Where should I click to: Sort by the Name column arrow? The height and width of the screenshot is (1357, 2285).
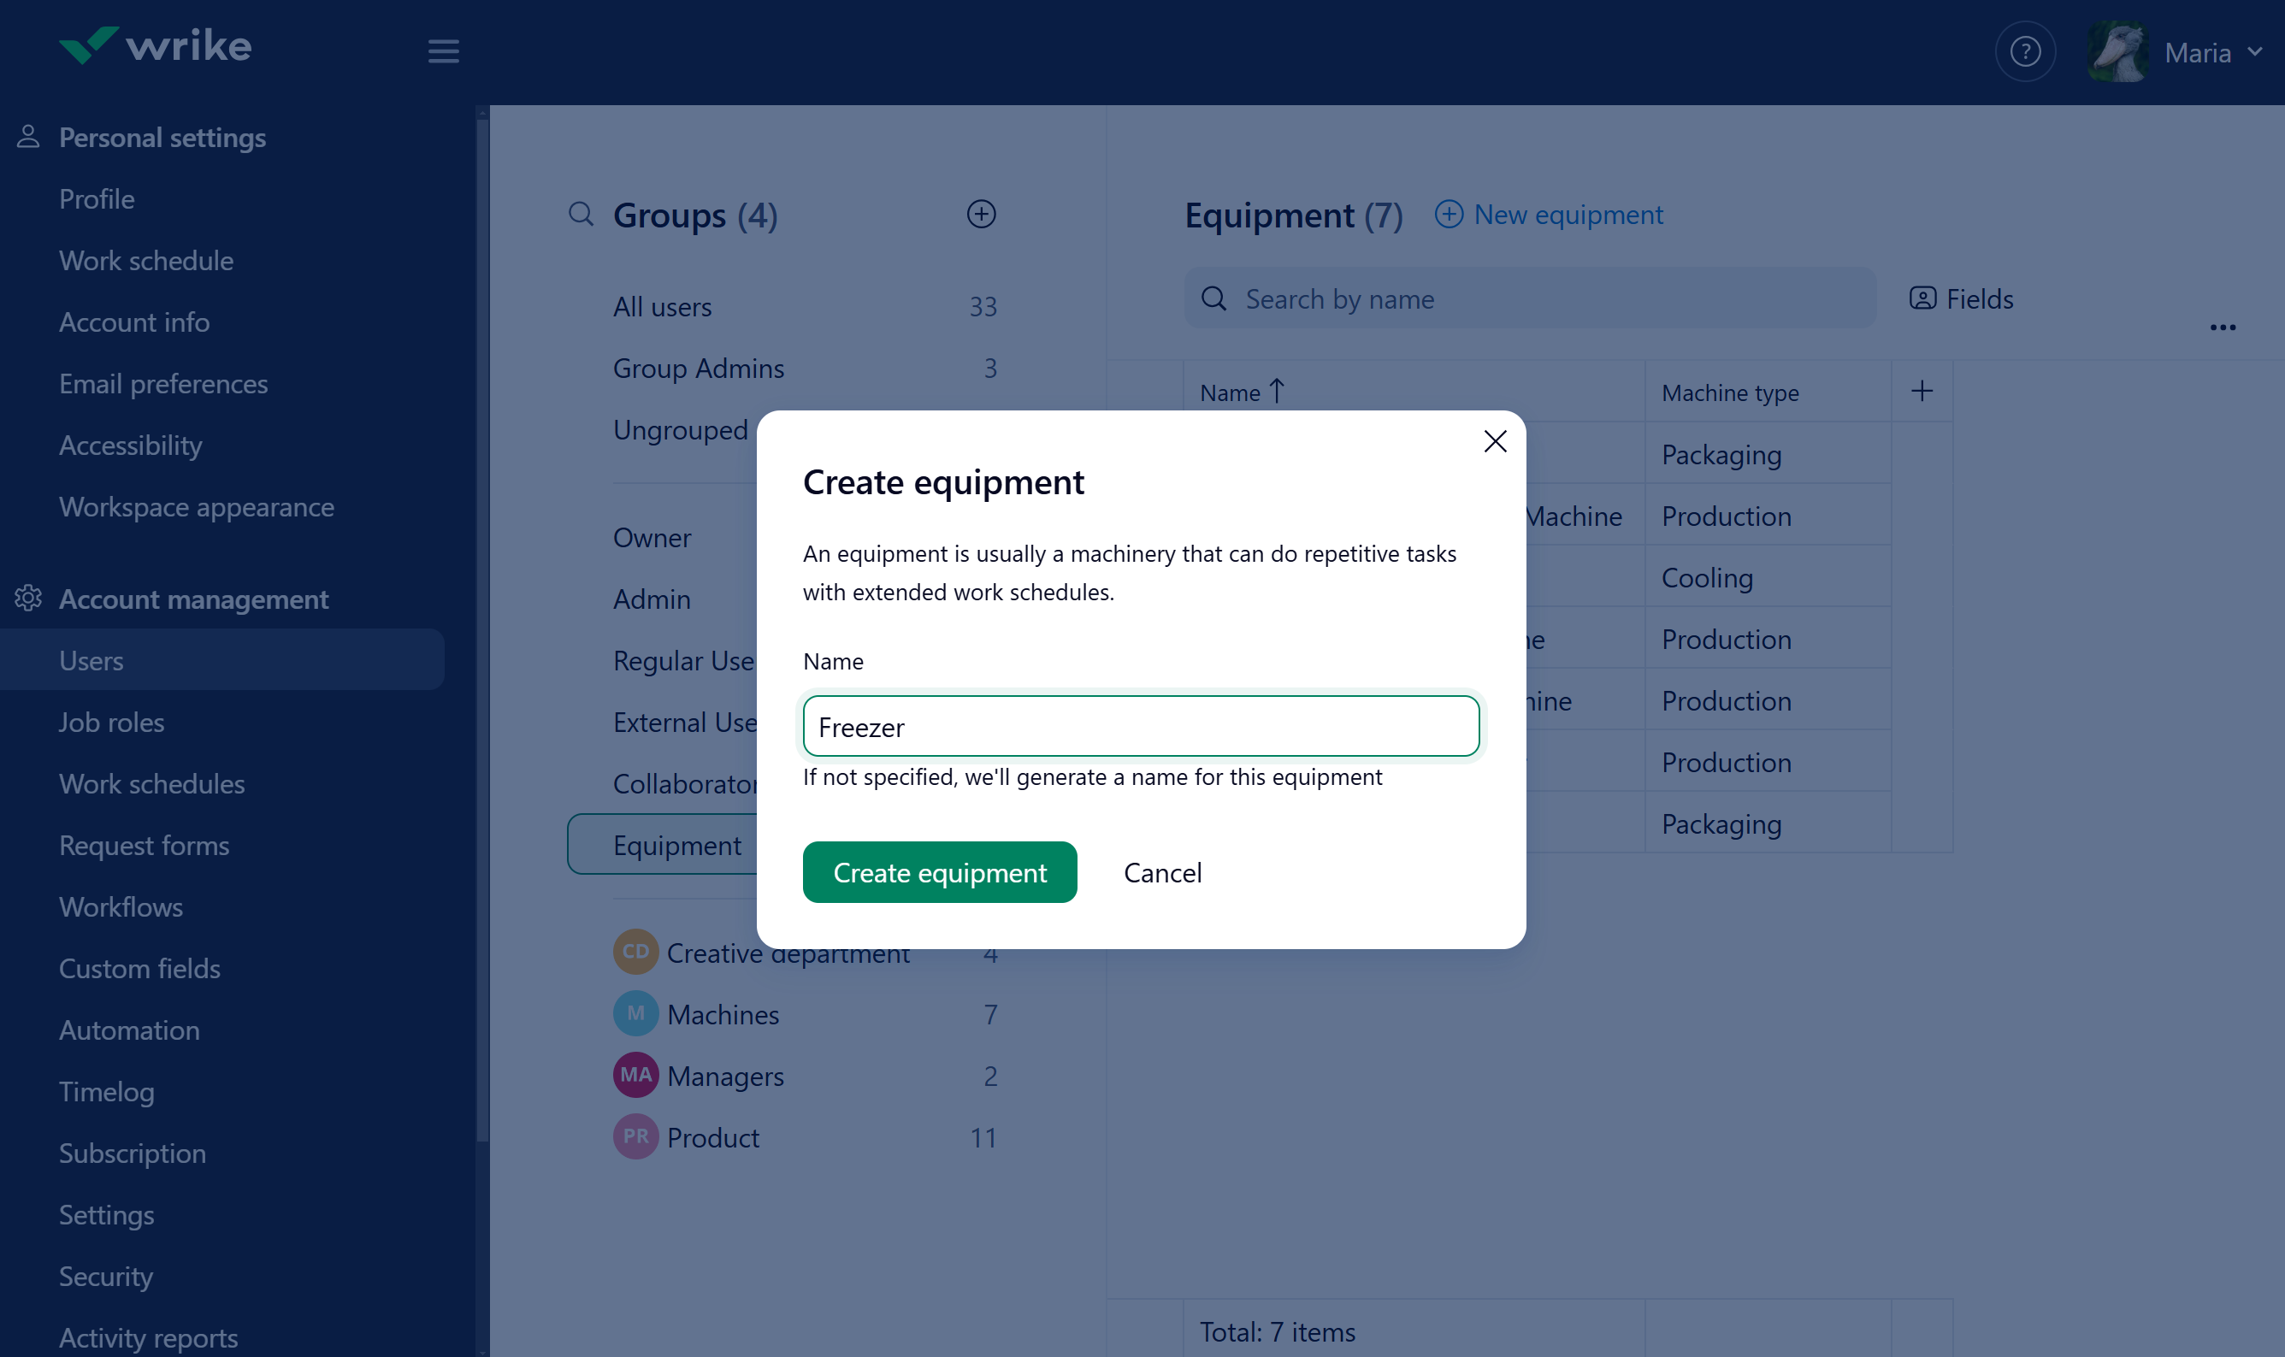point(1277,392)
